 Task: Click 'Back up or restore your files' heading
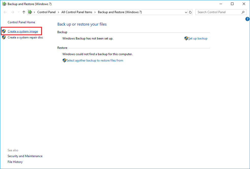pos(82,24)
